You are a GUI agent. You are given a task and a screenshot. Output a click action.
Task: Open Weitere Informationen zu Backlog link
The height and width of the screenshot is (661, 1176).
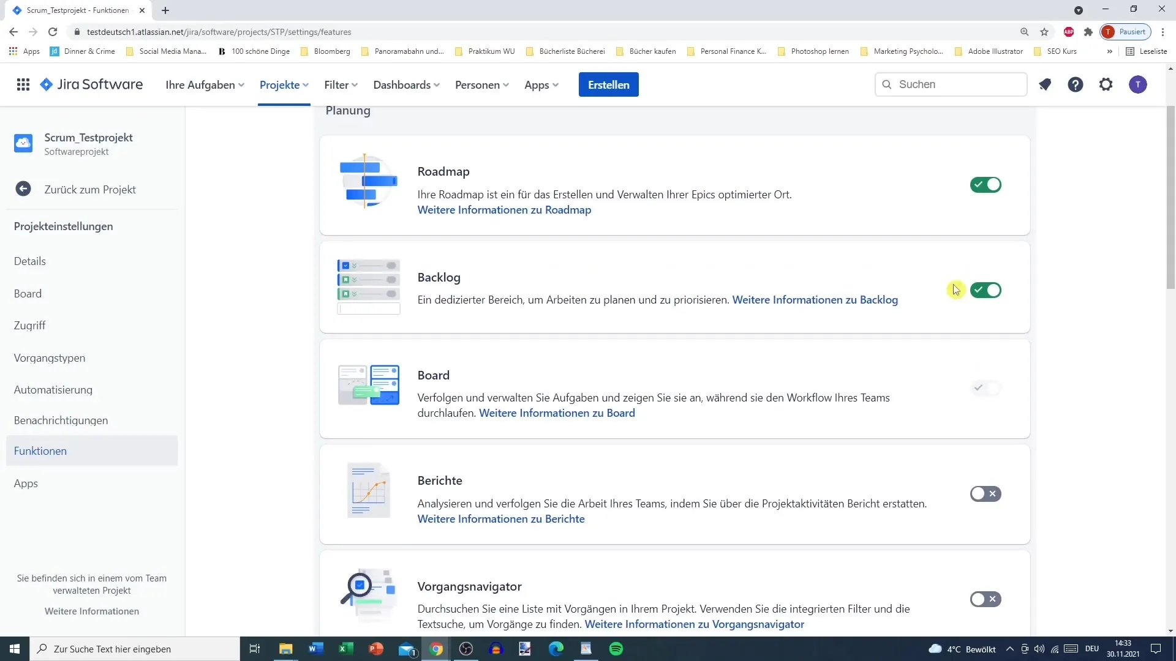(815, 299)
